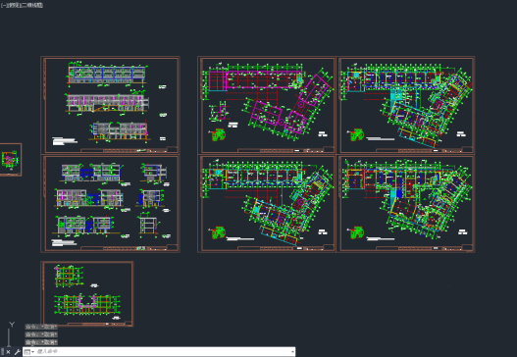Grab the command line drag handle
Viewport: 517px width, 357px height.
click(x=3, y=352)
